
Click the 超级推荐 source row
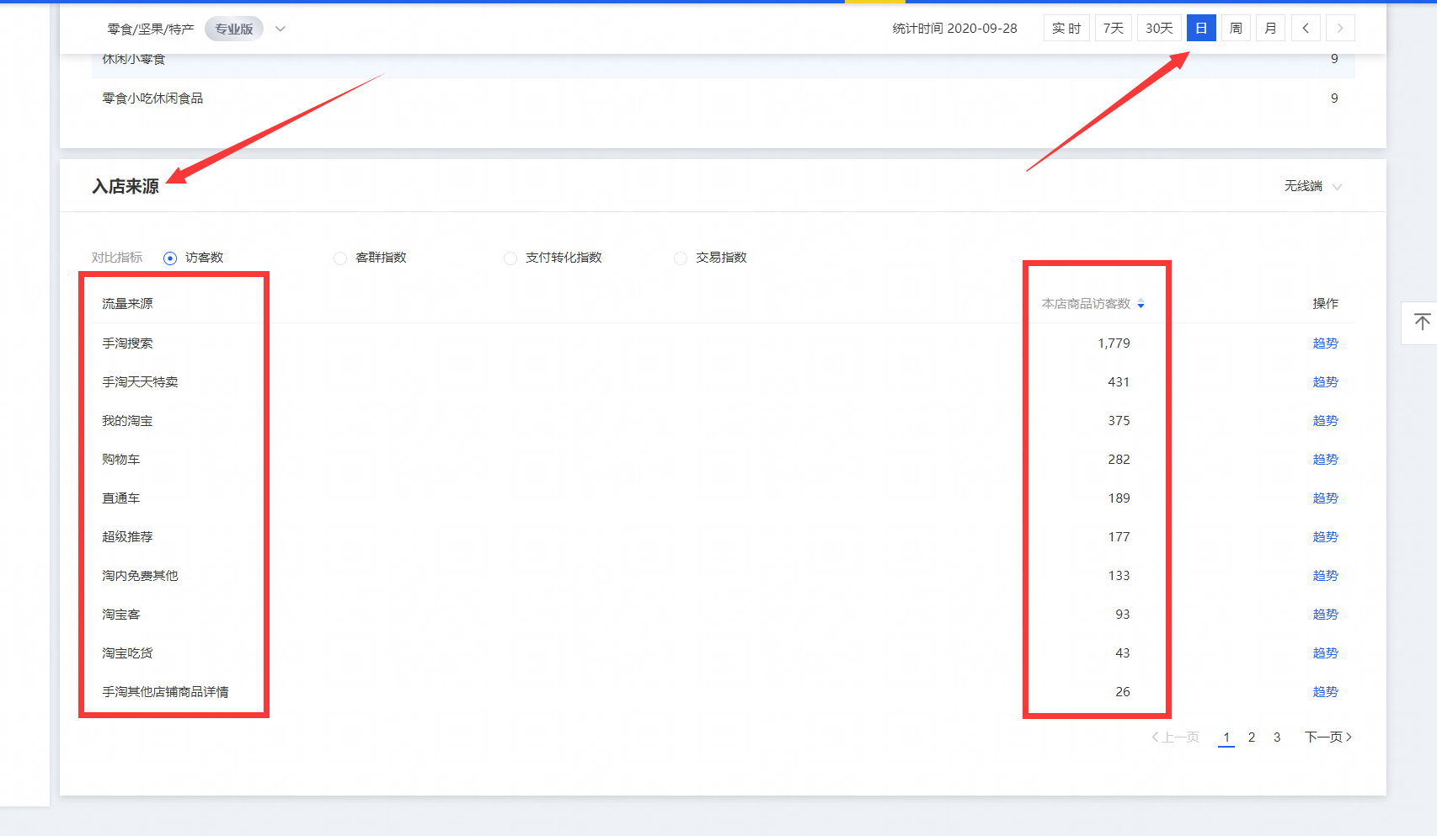click(723, 537)
